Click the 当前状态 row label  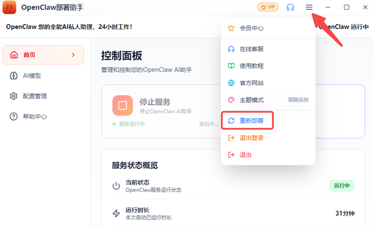point(137,182)
